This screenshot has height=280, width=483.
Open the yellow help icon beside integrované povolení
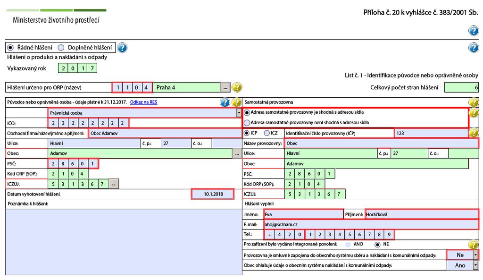(473, 245)
